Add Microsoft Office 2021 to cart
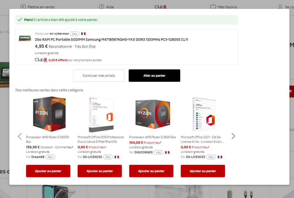 203,171
